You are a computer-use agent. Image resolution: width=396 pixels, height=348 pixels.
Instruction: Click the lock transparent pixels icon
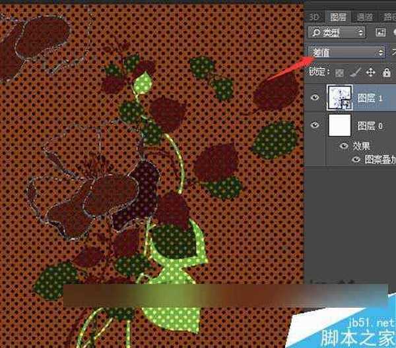[340, 72]
